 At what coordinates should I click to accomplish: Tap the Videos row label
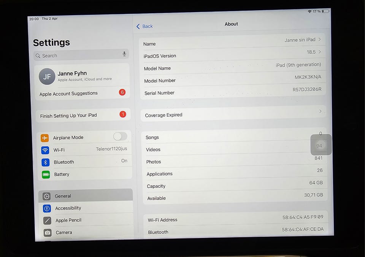(x=153, y=149)
